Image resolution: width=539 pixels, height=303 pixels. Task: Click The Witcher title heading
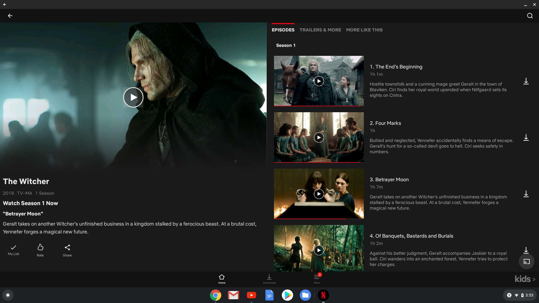click(26, 181)
